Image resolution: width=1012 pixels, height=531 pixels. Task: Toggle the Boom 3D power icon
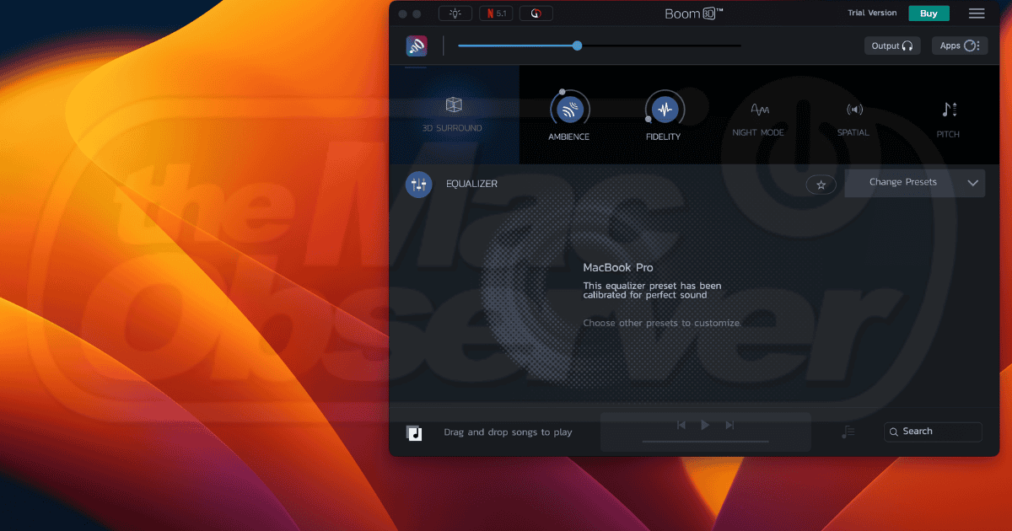[417, 46]
